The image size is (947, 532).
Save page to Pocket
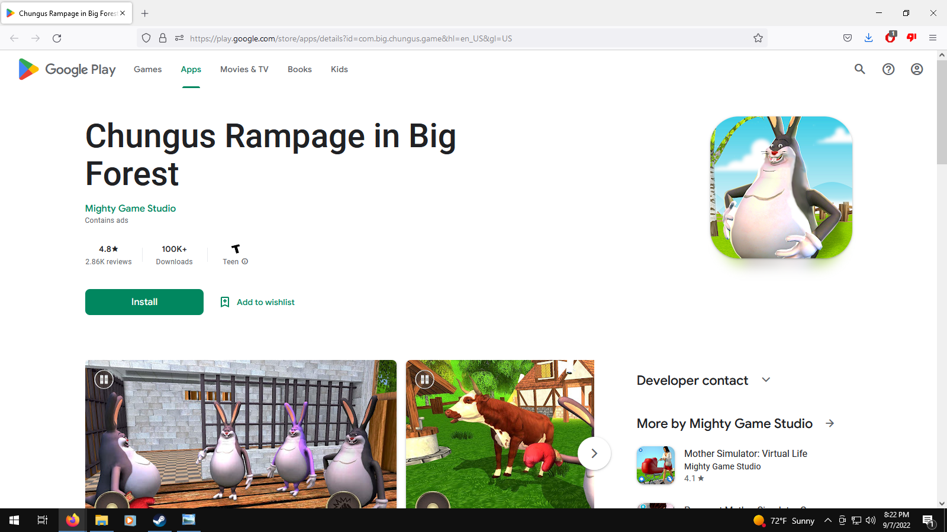(848, 38)
